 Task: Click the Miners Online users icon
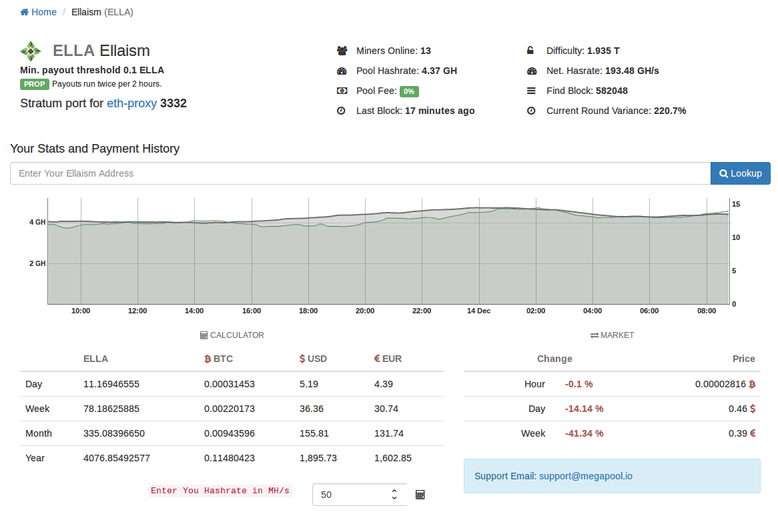(x=342, y=51)
